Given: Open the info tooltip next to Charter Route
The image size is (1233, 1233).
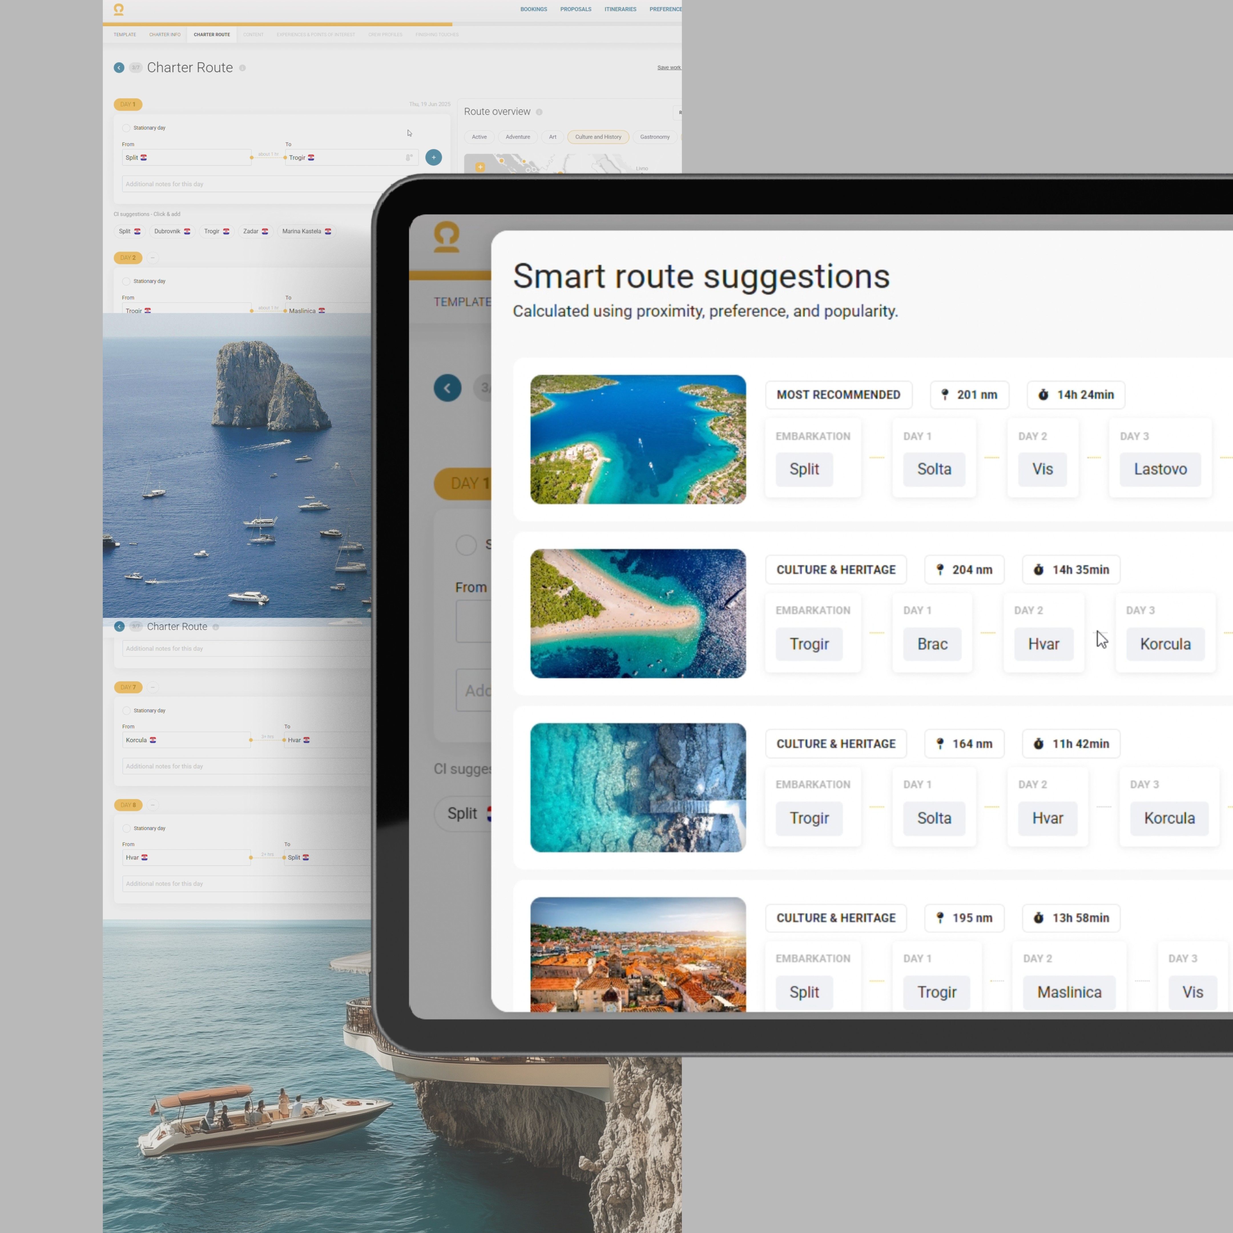Looking at the screenshot, I should coord(243,68).
